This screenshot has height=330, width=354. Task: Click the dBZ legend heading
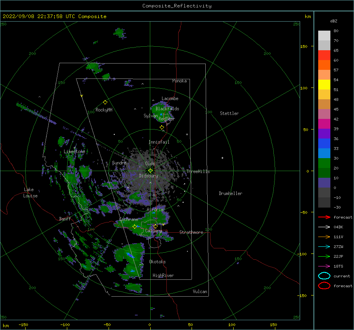pyautogui.click(x=334, y=21)
